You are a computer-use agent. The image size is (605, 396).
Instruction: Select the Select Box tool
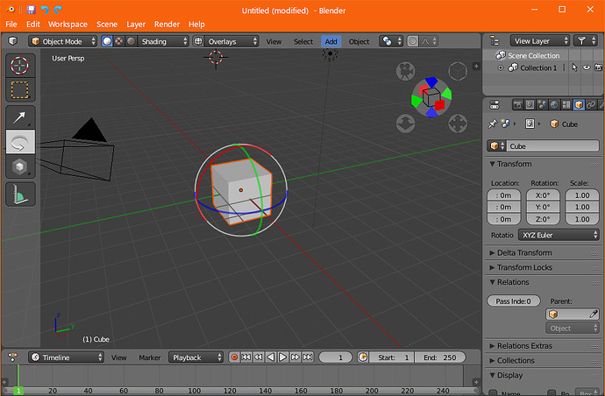tap(19, 90)
